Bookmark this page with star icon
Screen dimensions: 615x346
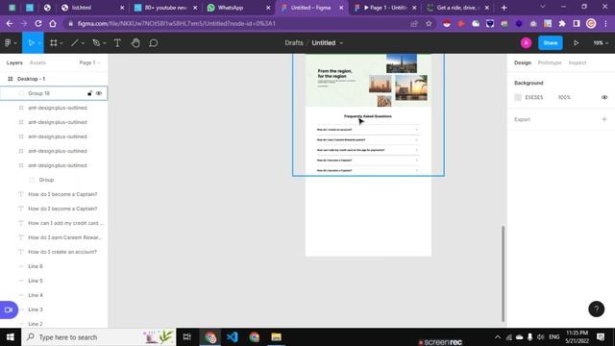pyautogui.click(x=429, y=23)
